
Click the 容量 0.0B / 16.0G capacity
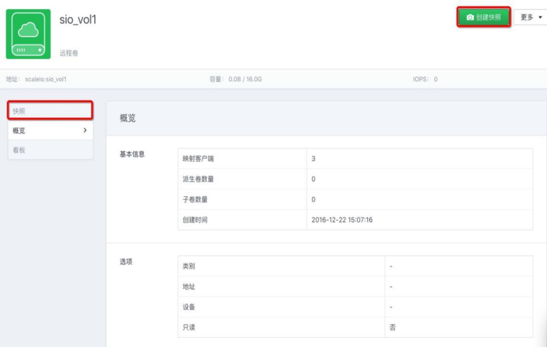(236, 79)
